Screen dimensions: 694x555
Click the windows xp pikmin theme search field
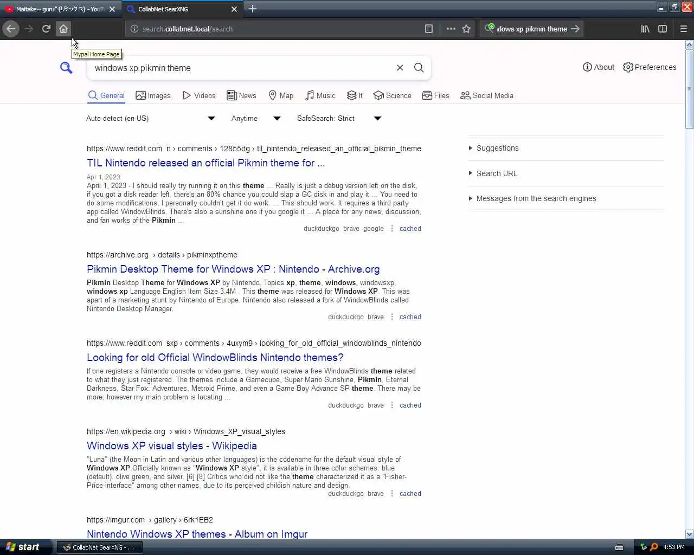pyautogui.click(x=241, y=68)
